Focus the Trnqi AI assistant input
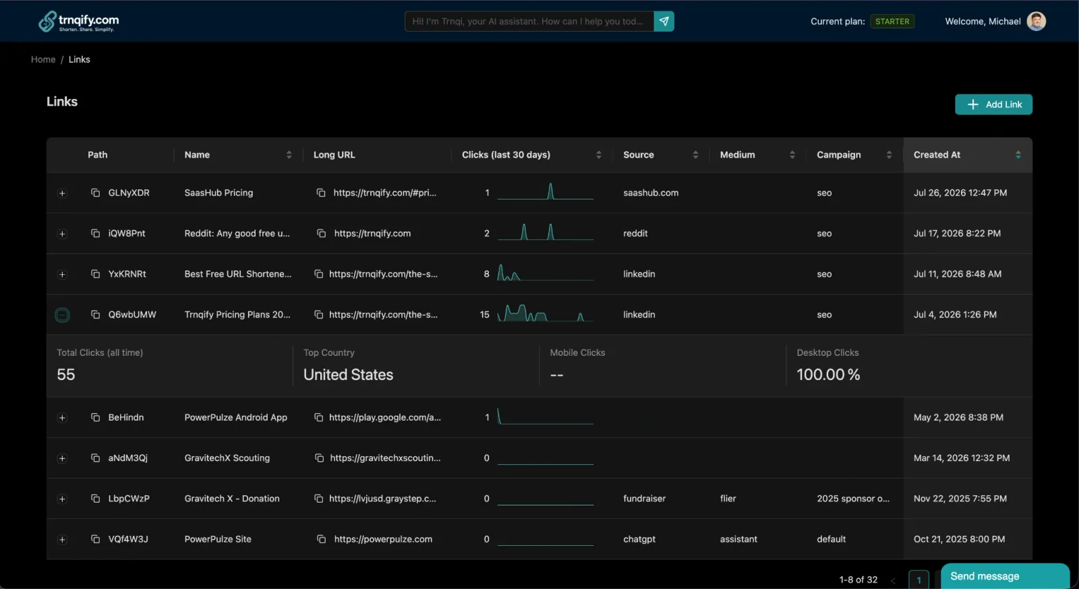The width and height of the screenshot is (1079, 589). pyautogui.click(x=529, y=22)
